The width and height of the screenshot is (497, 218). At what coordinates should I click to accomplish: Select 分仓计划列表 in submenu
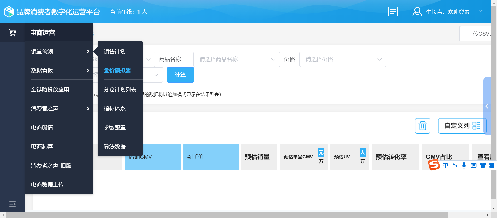[x=121, y=90]
